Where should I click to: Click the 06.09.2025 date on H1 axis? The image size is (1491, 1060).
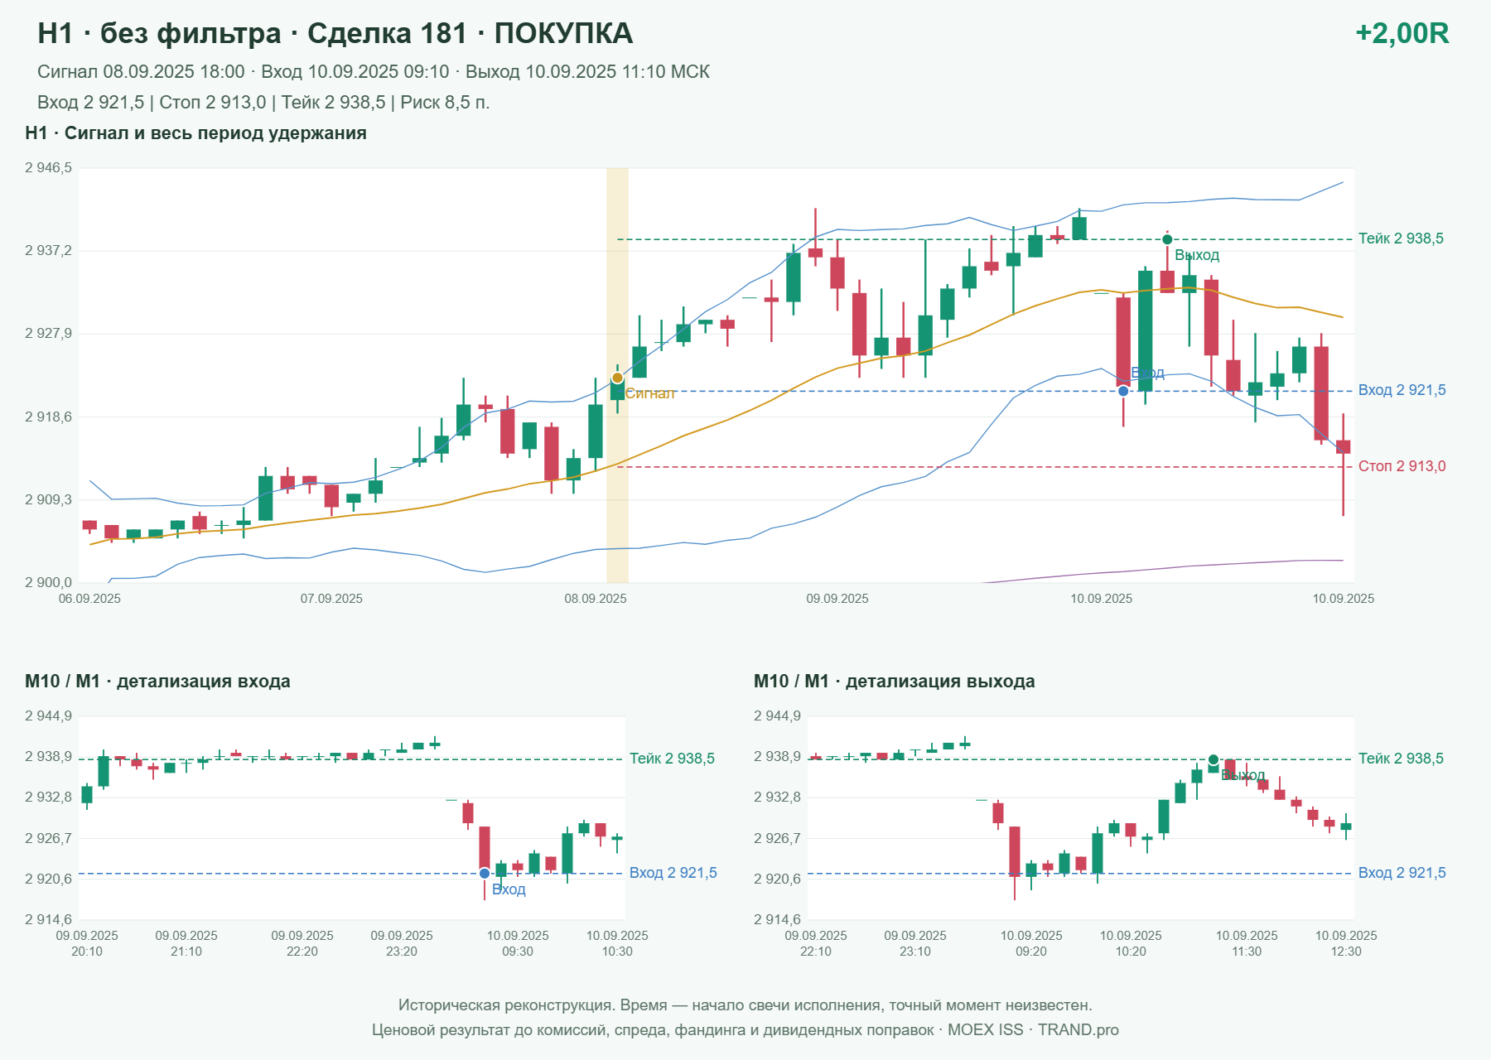89,599
